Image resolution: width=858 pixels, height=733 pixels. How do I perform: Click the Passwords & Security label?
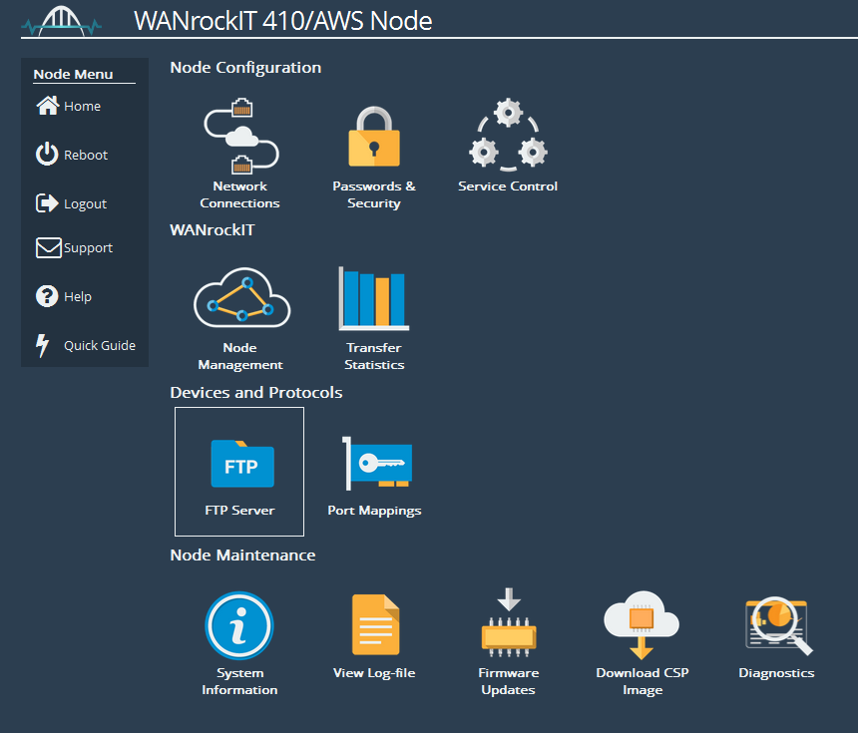coord(374,194)
